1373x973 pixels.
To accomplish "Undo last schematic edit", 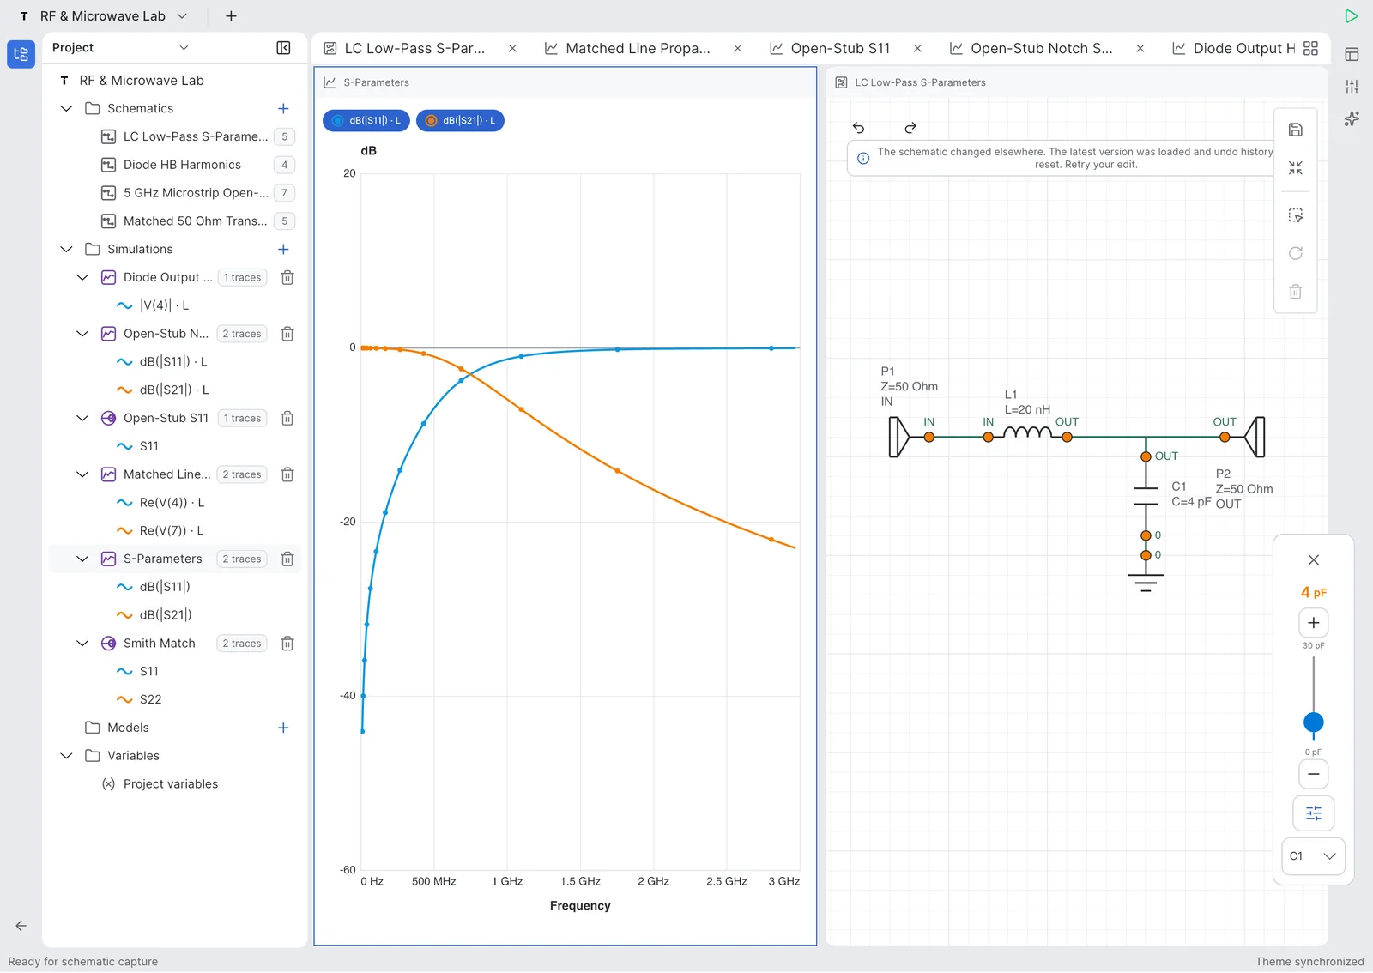I will (x=858, y=128).
